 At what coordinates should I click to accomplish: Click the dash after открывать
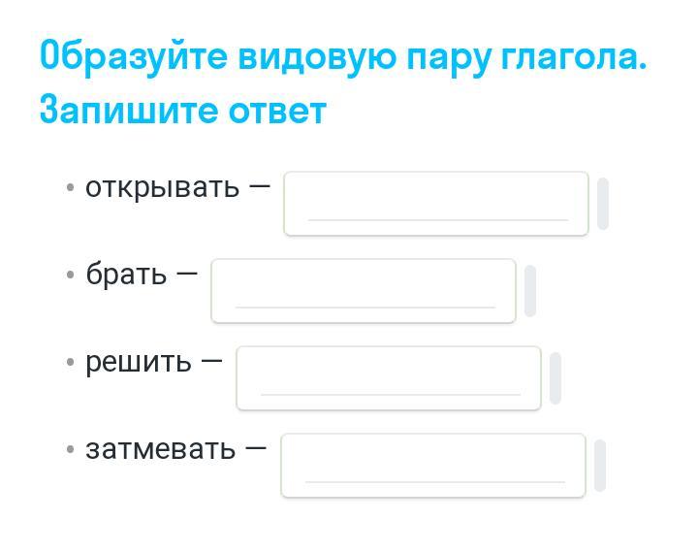(x=260, y=185)
